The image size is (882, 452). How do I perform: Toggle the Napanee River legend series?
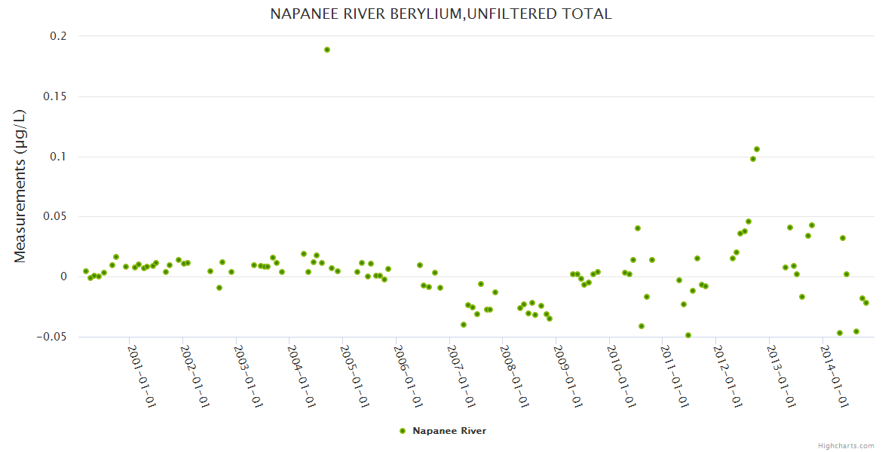click(x=449, y=431)
